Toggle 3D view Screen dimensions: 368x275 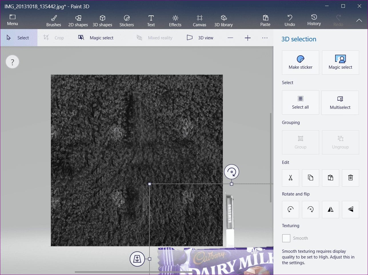200,38
